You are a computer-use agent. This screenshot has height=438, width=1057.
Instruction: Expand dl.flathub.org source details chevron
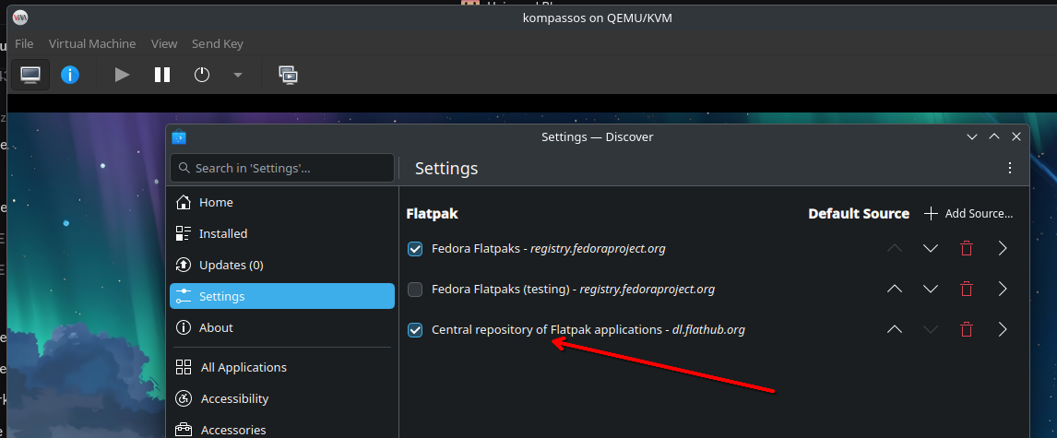(x=1003, y=329)
